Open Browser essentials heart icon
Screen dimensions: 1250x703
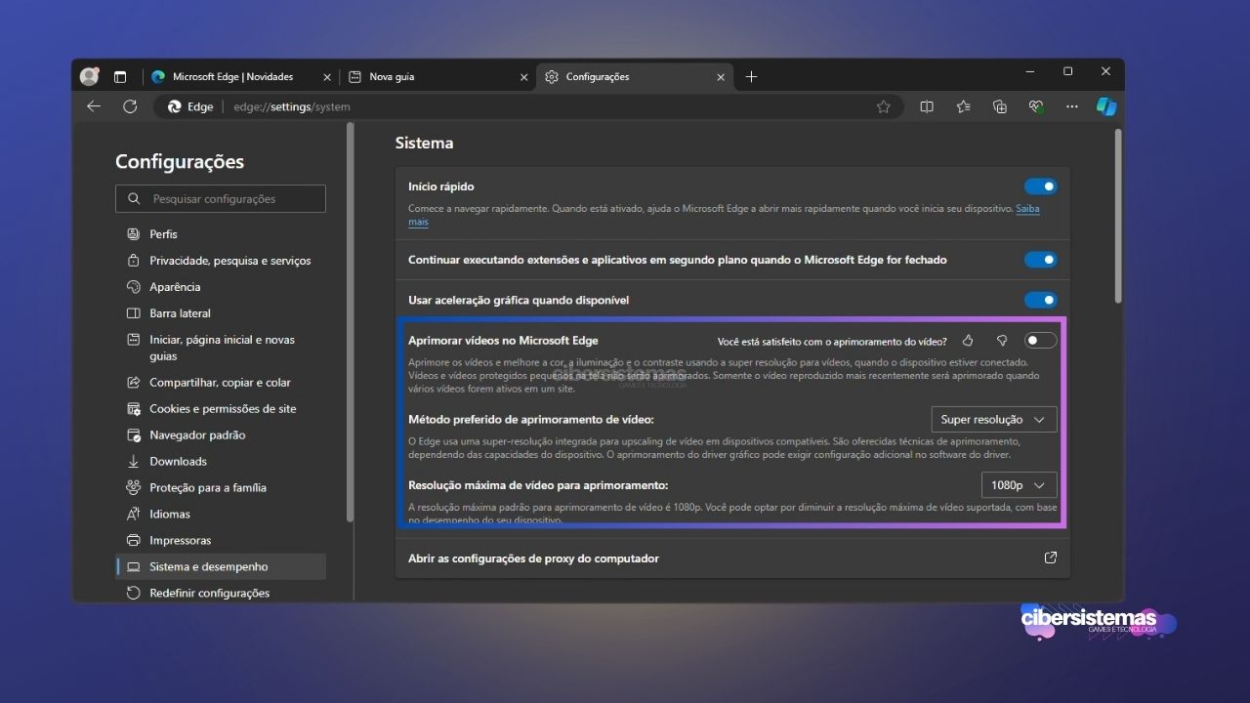point(1036,106)
